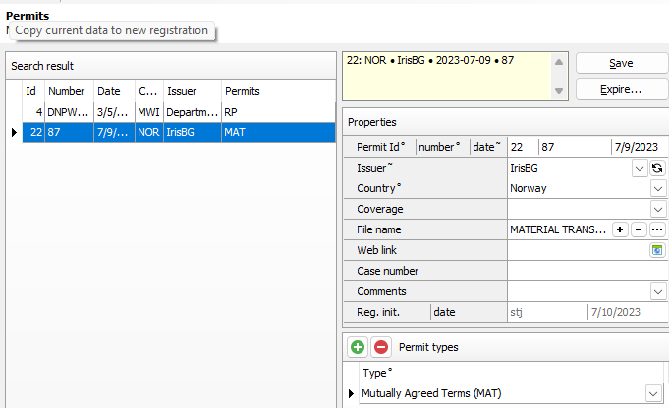Click the Web link input field
The image size is (669, 408).
click(x=578, y=250)
